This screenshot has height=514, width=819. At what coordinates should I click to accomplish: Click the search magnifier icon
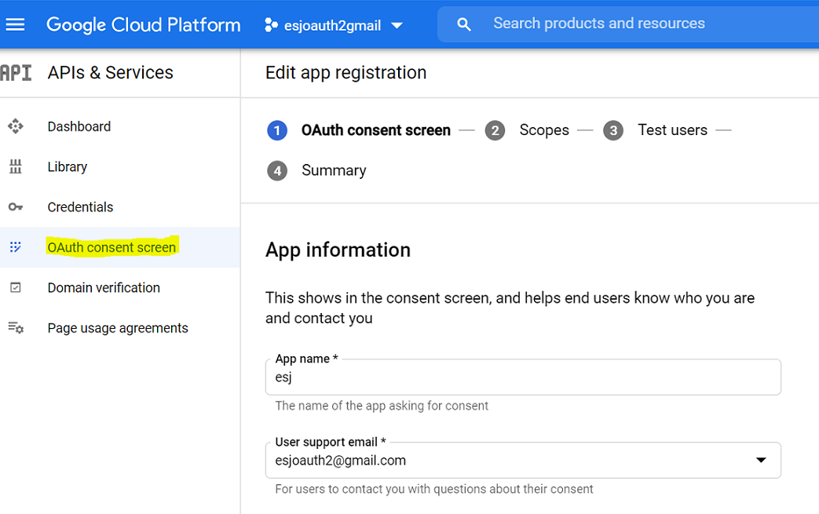pos(464,24)
